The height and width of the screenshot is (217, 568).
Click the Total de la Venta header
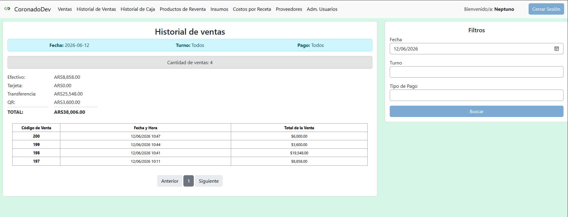[299, 128]
